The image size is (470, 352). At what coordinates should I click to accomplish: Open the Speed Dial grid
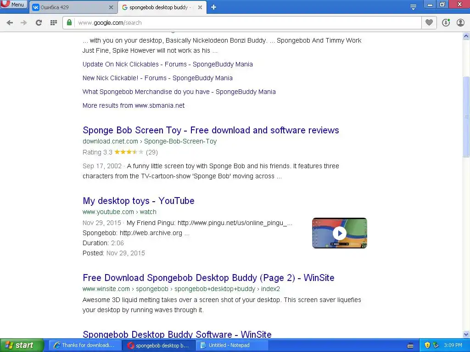tap(54, 23)
